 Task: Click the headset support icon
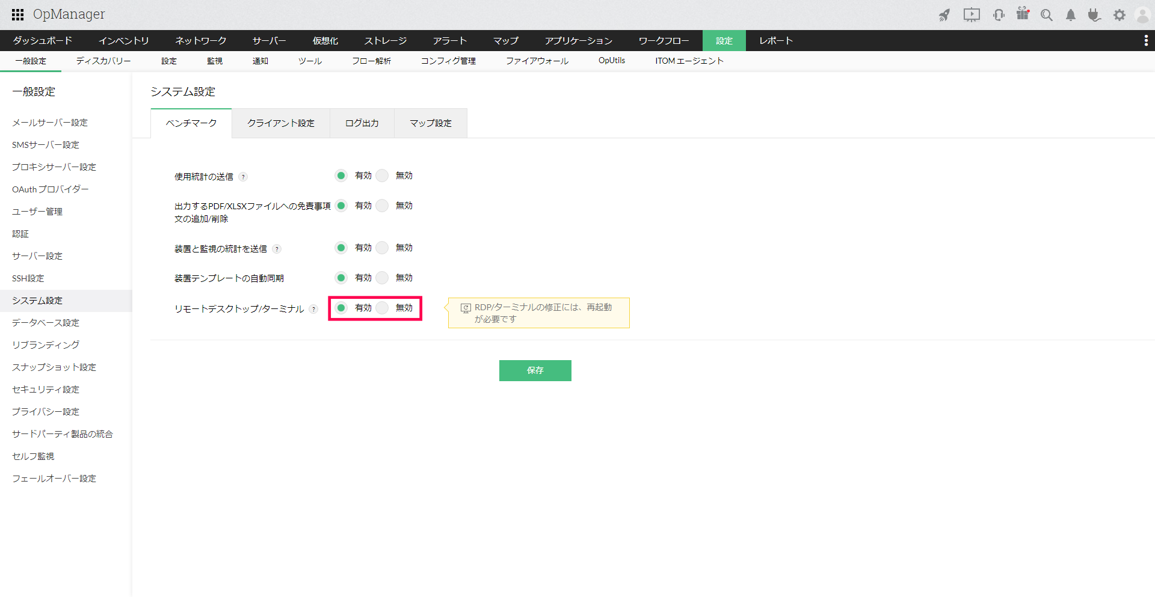point(999,15)
